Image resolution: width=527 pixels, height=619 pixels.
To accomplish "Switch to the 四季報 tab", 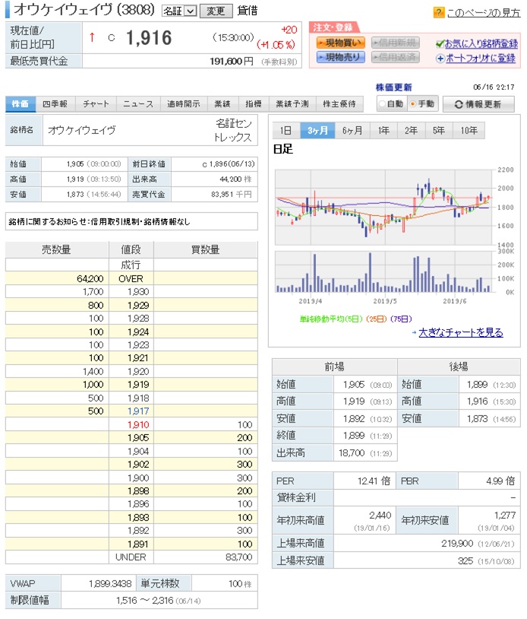I will click(56, 104).
